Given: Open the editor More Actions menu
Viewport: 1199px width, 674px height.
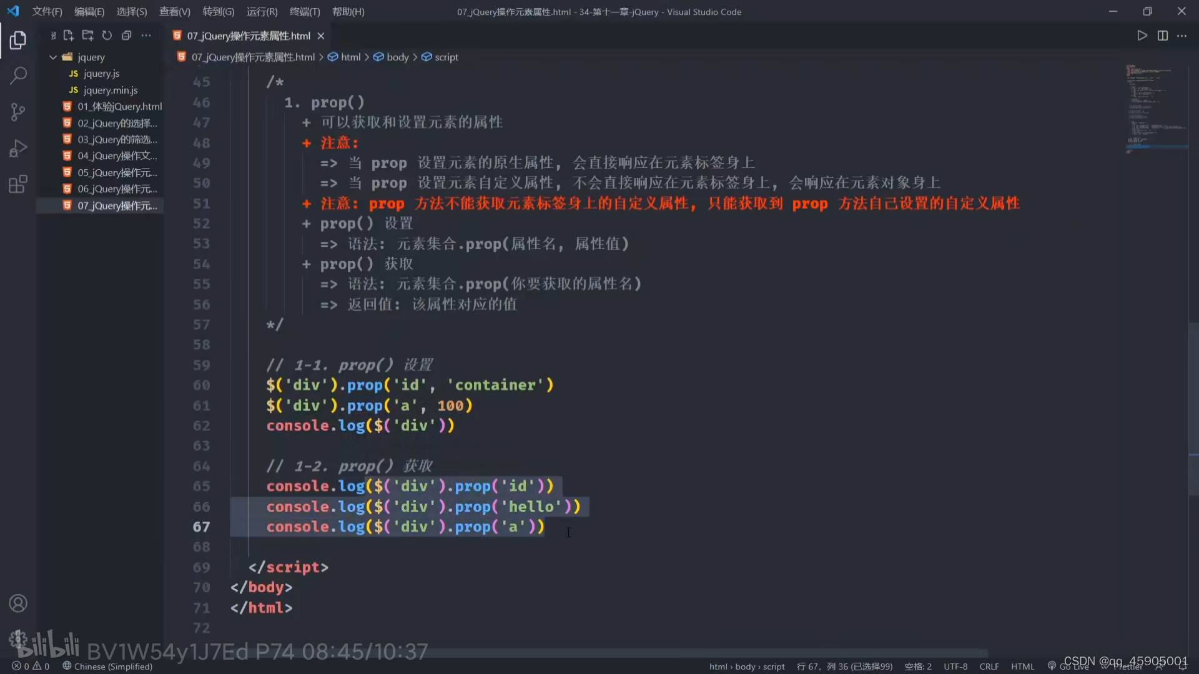Looking at the screenshot, I should 1182,36.
